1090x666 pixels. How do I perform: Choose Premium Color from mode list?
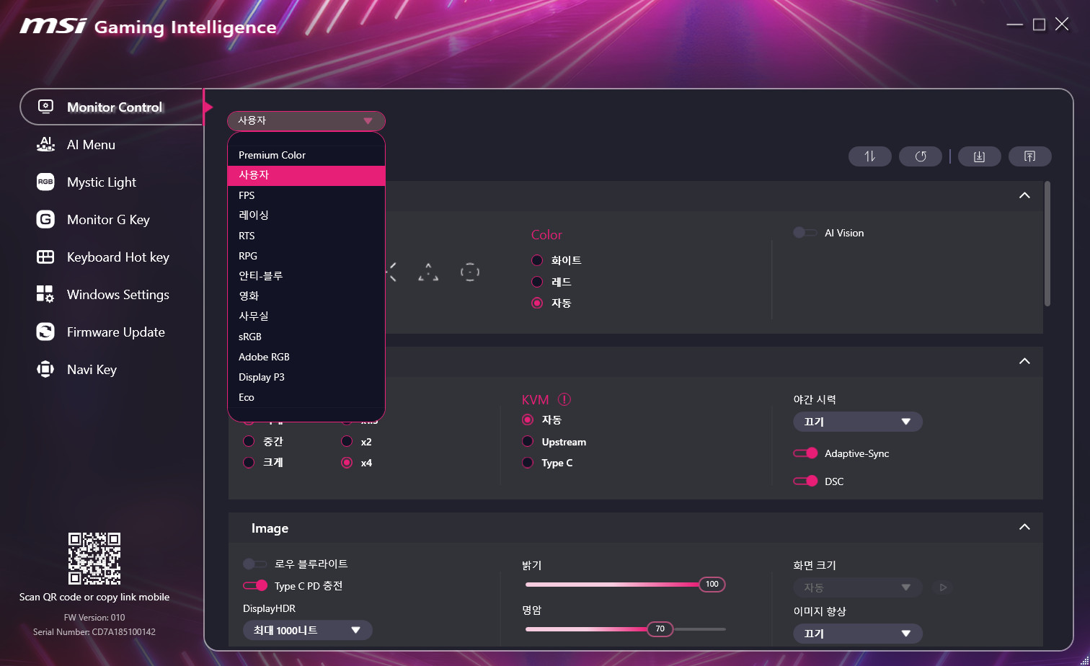[272, 155]
